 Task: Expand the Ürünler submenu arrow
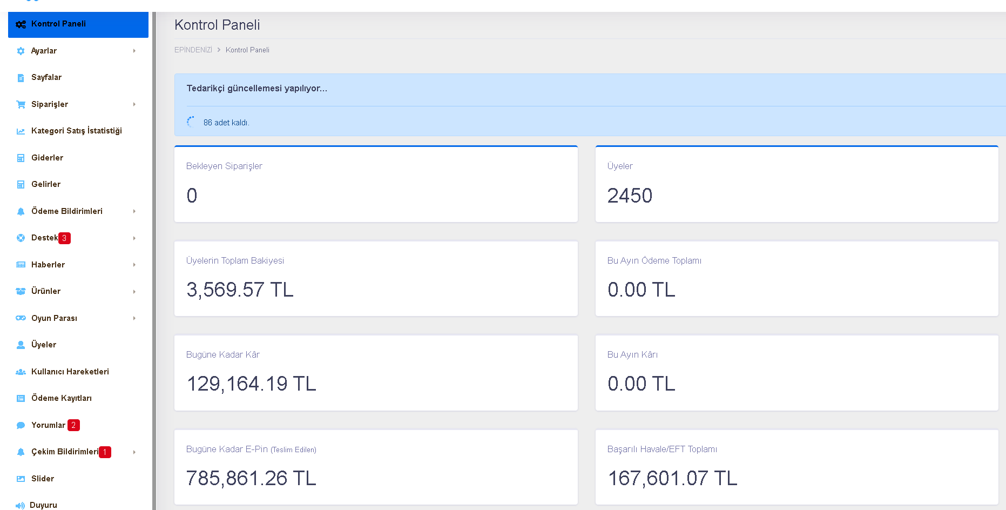134,292
